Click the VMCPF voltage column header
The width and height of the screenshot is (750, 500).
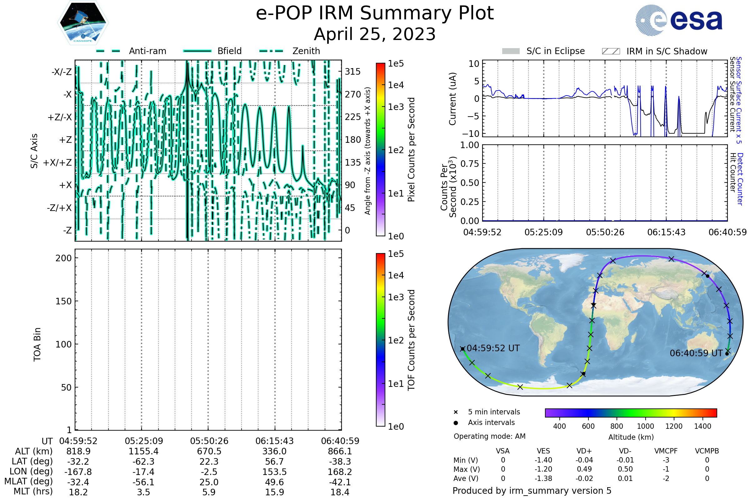(x=666, y=451)
